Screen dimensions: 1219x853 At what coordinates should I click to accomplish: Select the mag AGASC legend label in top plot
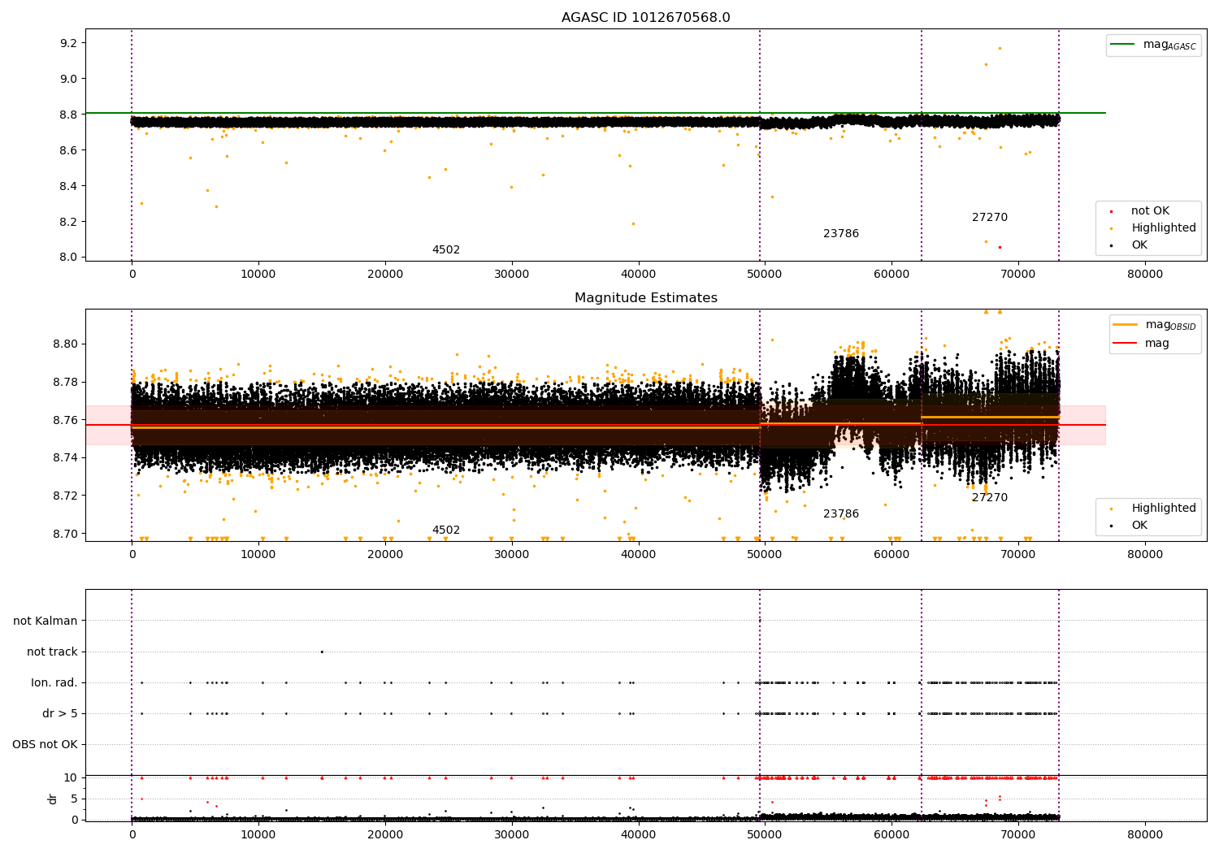point(1169,45)
